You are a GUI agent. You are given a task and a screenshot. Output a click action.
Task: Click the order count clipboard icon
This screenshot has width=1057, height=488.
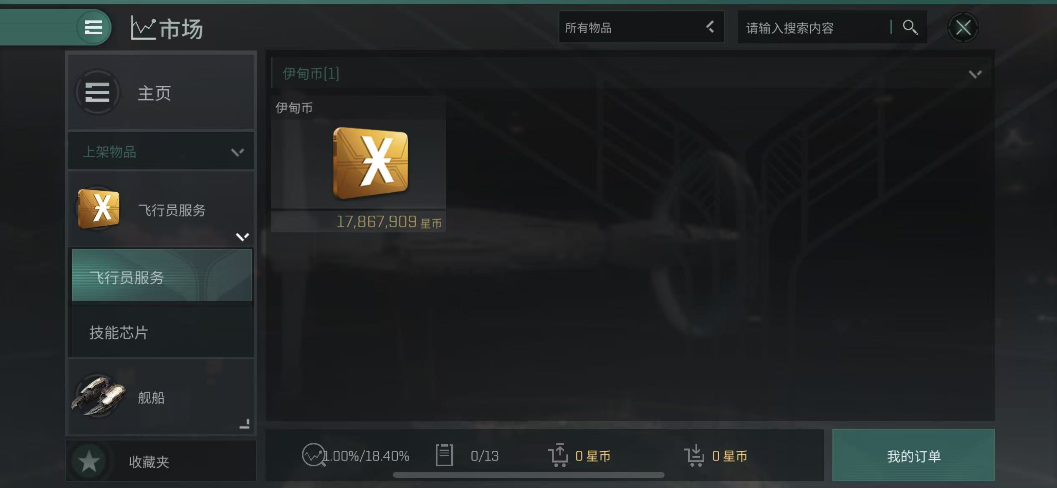click(444, 455)
